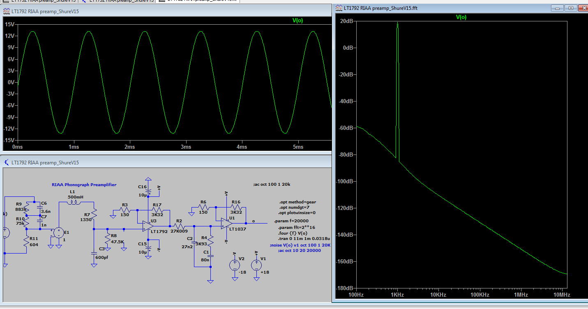This screenshot has width=588, height=309.
Task: Click the ';ac oct 100 1 20k' comment
Action: click(x=272, y=184)
